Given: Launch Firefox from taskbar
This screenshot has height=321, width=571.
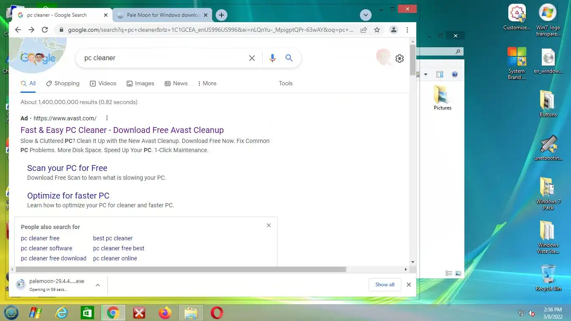Looking at the screenshot, I should point(165,313).
